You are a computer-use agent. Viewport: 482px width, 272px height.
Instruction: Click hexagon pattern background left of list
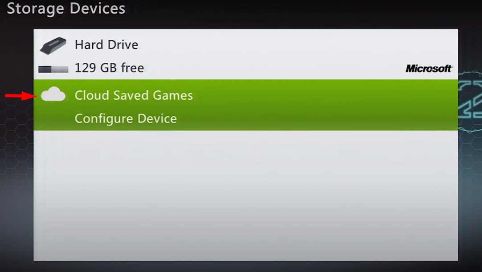pyautogui.click(x=16, y=154)
